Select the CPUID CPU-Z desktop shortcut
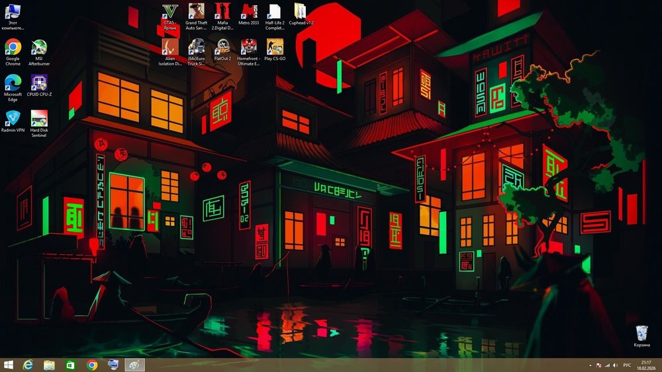Image resolution: width=662 pixels, height=372 pixels. (39, 85)
